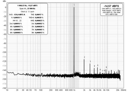The width and height of the screenshot is (127, 92).
Task: Click the '-180' label on the vertical axis
Action: click(x=4, y=88)
